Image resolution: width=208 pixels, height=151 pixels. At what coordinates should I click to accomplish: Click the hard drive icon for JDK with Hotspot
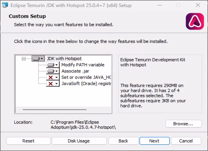tap(36, 58)
